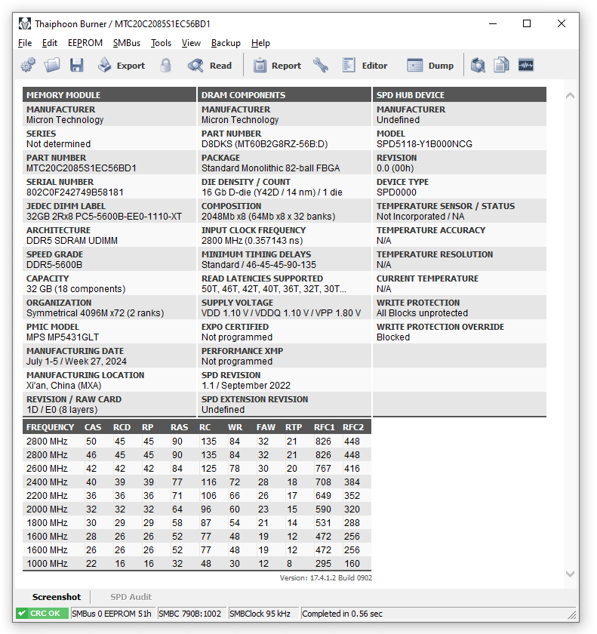The height and width of the screenshot is (634, 597).
Task: Click the PMIC model MPS MP5431GLT
Action: pos(63,337)
